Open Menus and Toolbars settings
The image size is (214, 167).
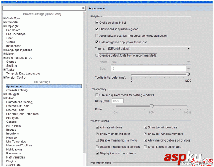point(19,146)
